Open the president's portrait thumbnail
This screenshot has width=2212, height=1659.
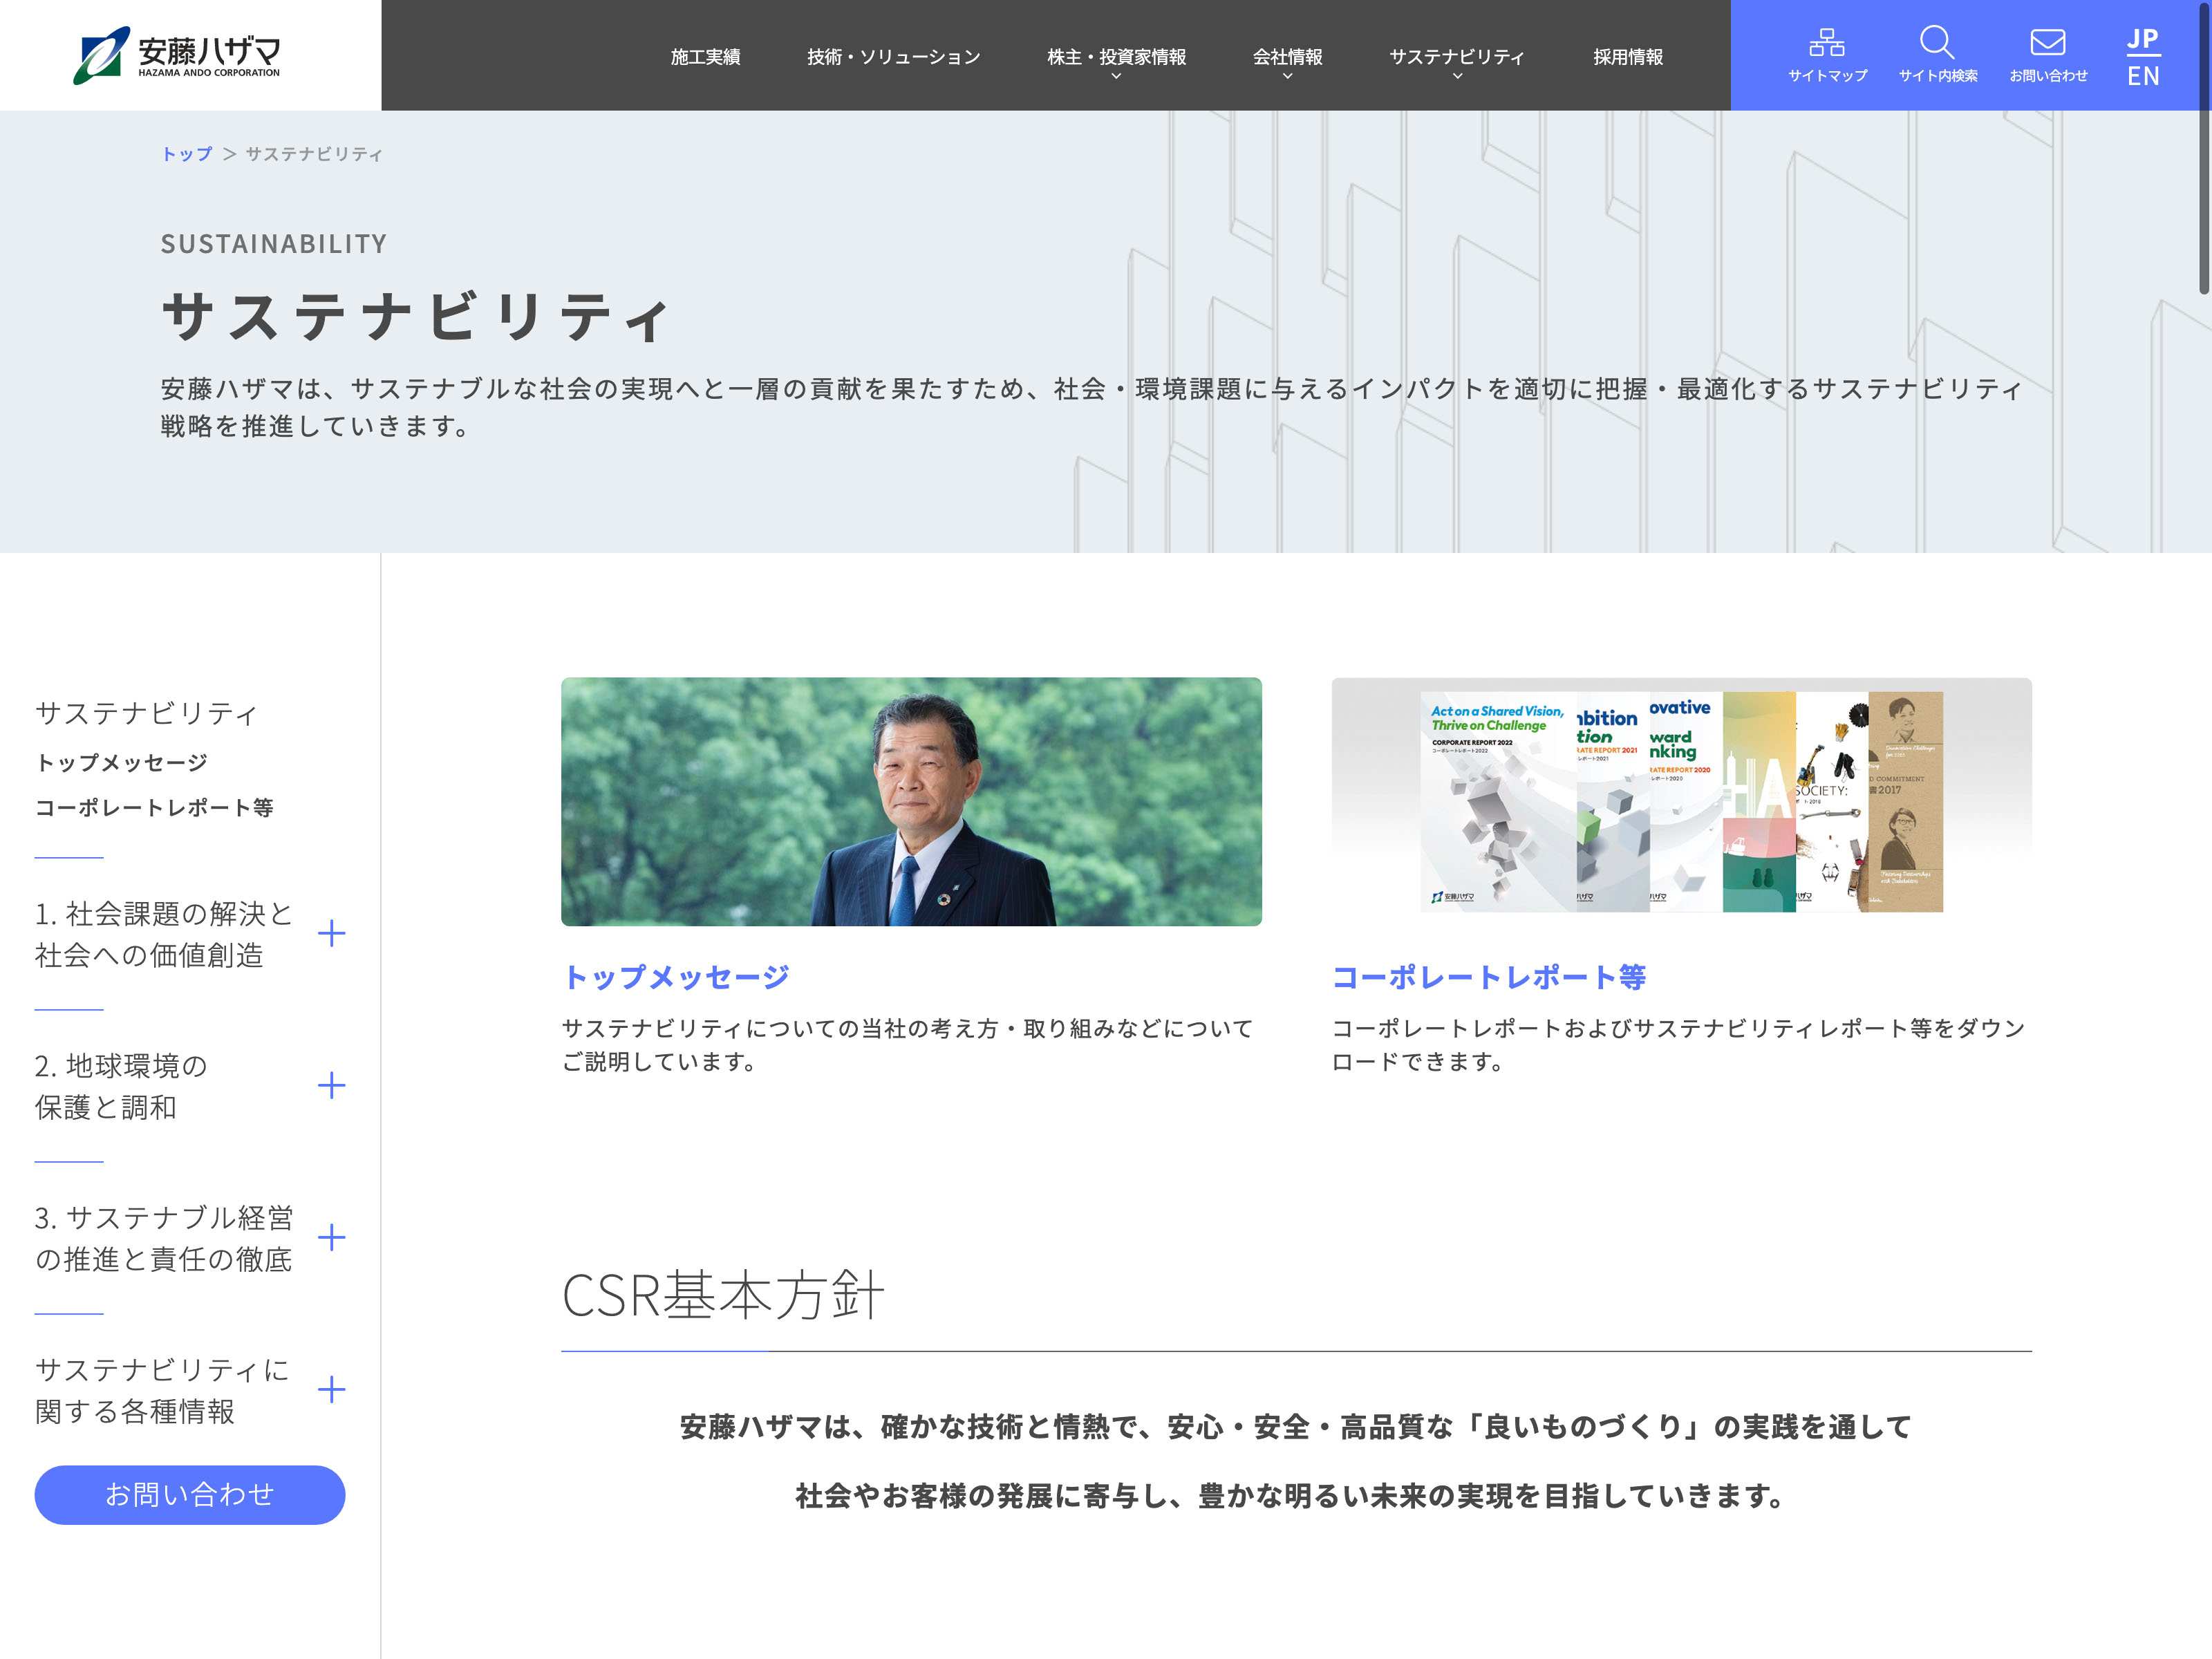tap(910, 801)
